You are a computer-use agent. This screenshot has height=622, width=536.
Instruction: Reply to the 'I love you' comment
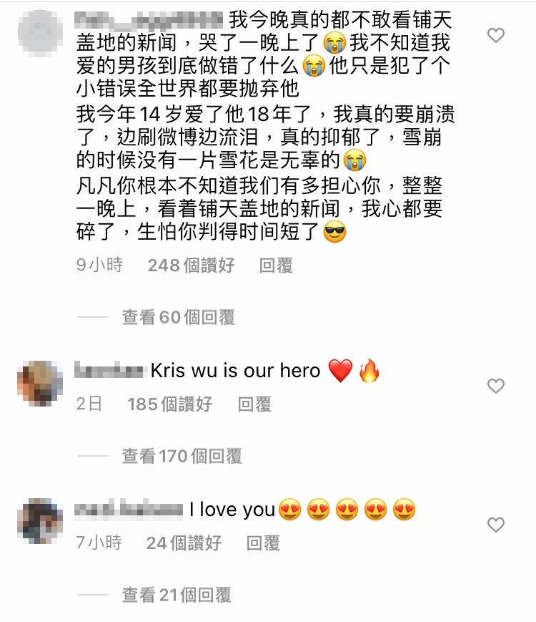point(263,543)
